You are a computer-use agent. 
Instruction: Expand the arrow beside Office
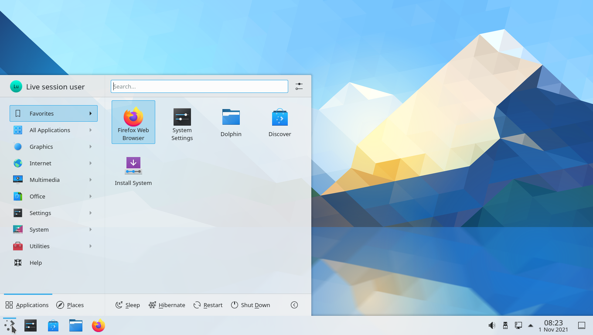coord(91,196)
